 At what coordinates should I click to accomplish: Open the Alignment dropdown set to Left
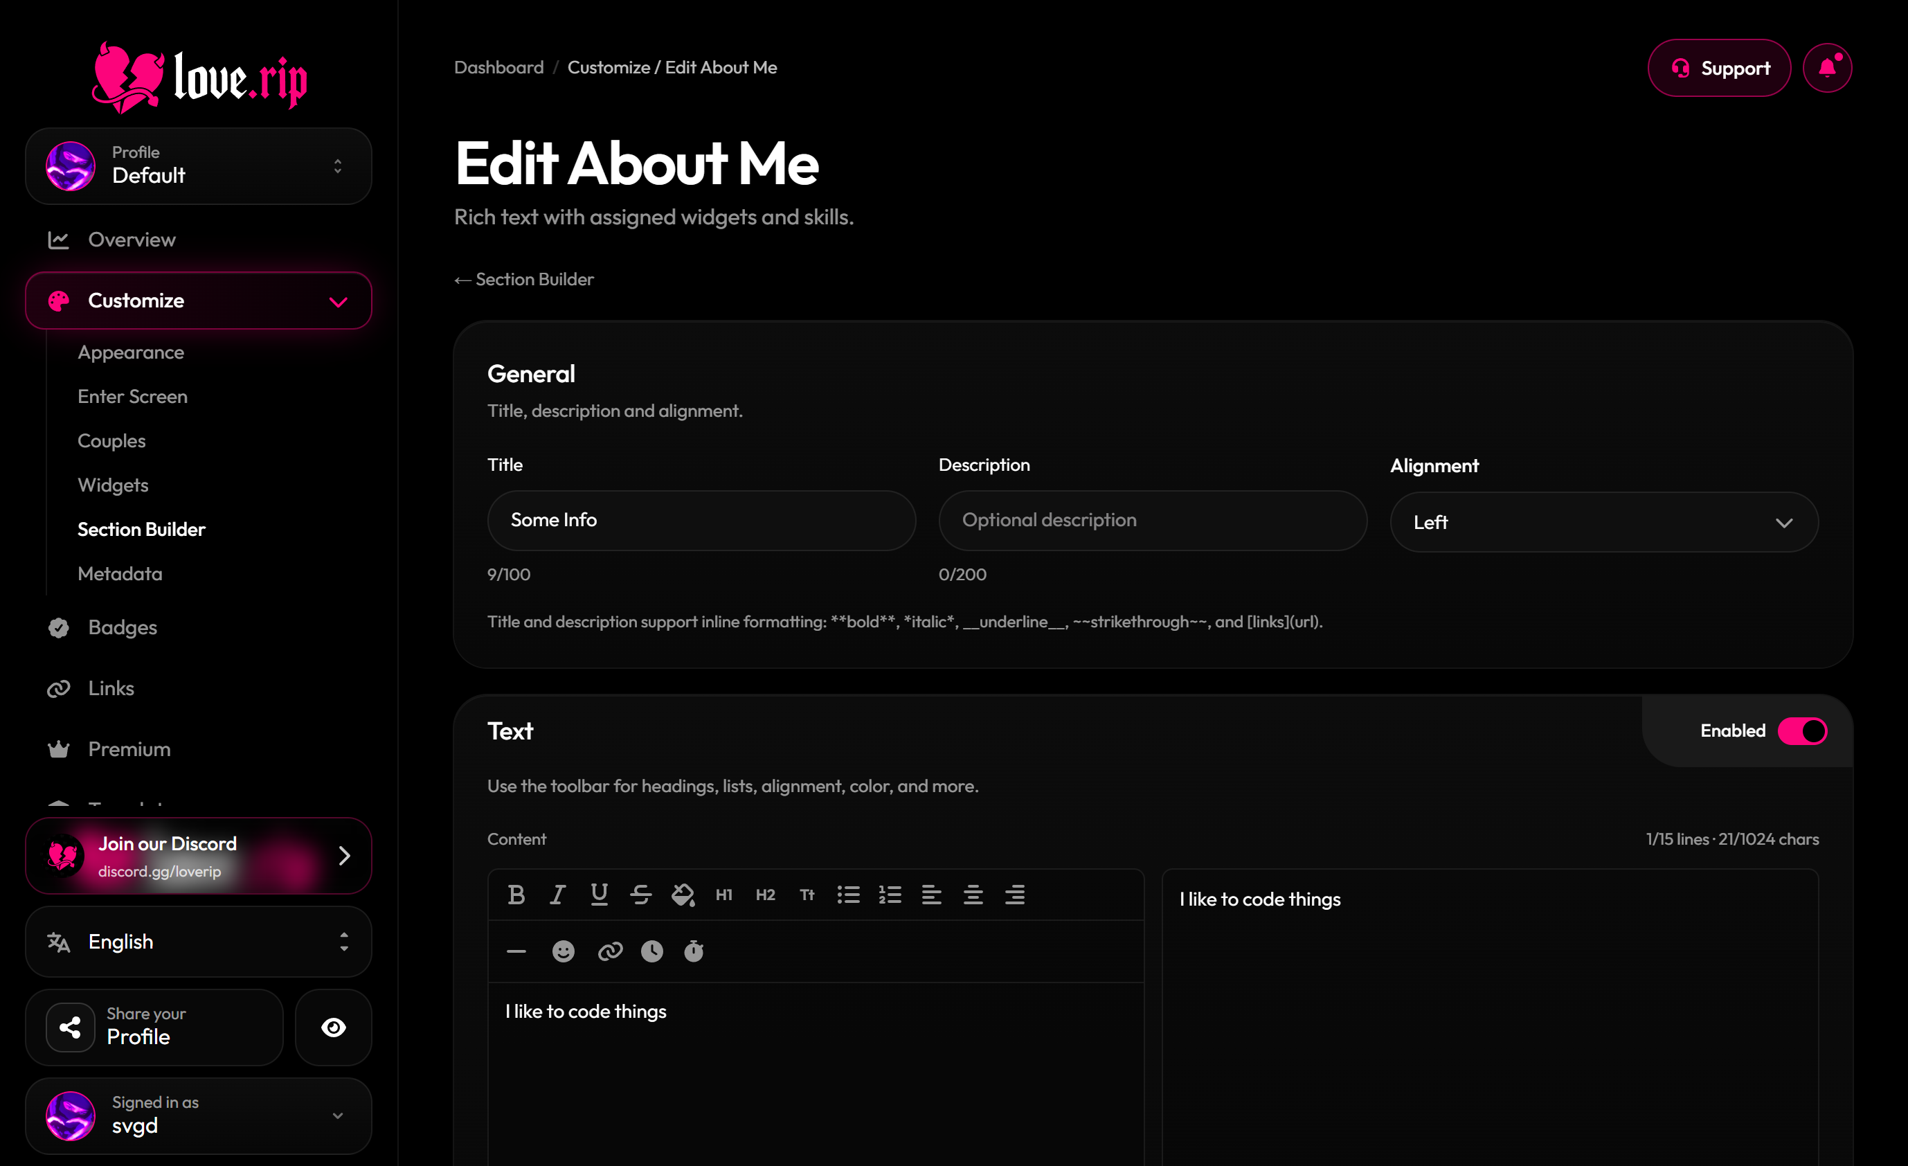pyautogui.click(x=1603, y=522)
